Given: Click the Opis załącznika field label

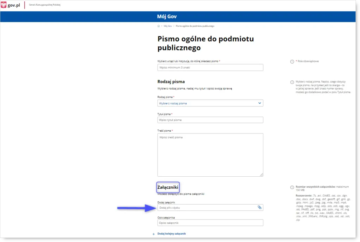Looking at the screenshot, I should (166, 217).
